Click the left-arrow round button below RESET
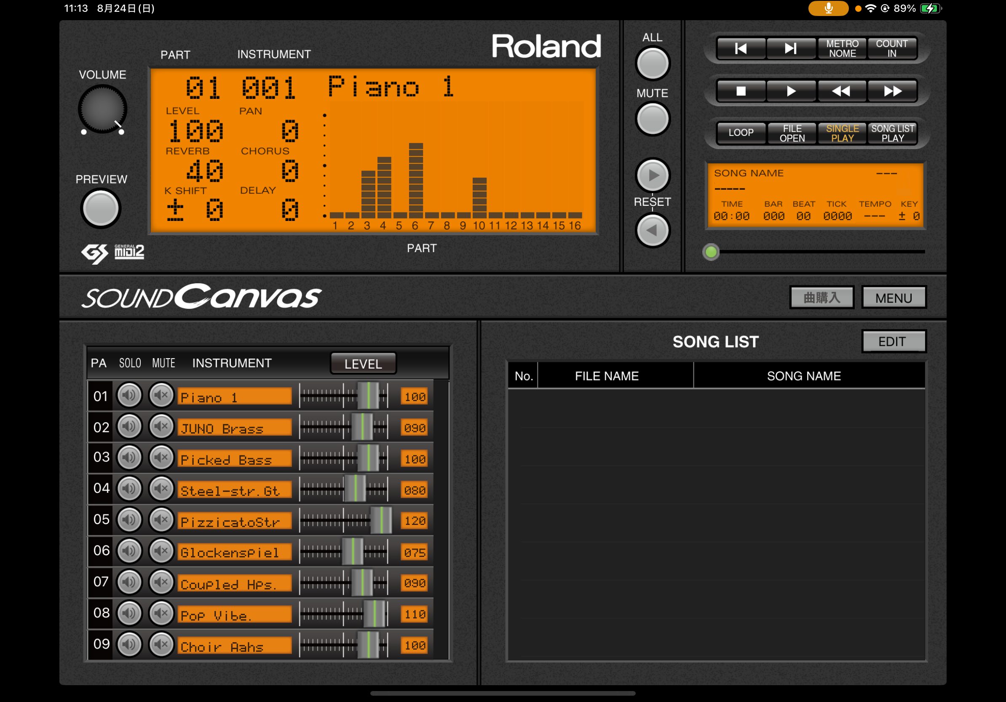 pos(653,230)
